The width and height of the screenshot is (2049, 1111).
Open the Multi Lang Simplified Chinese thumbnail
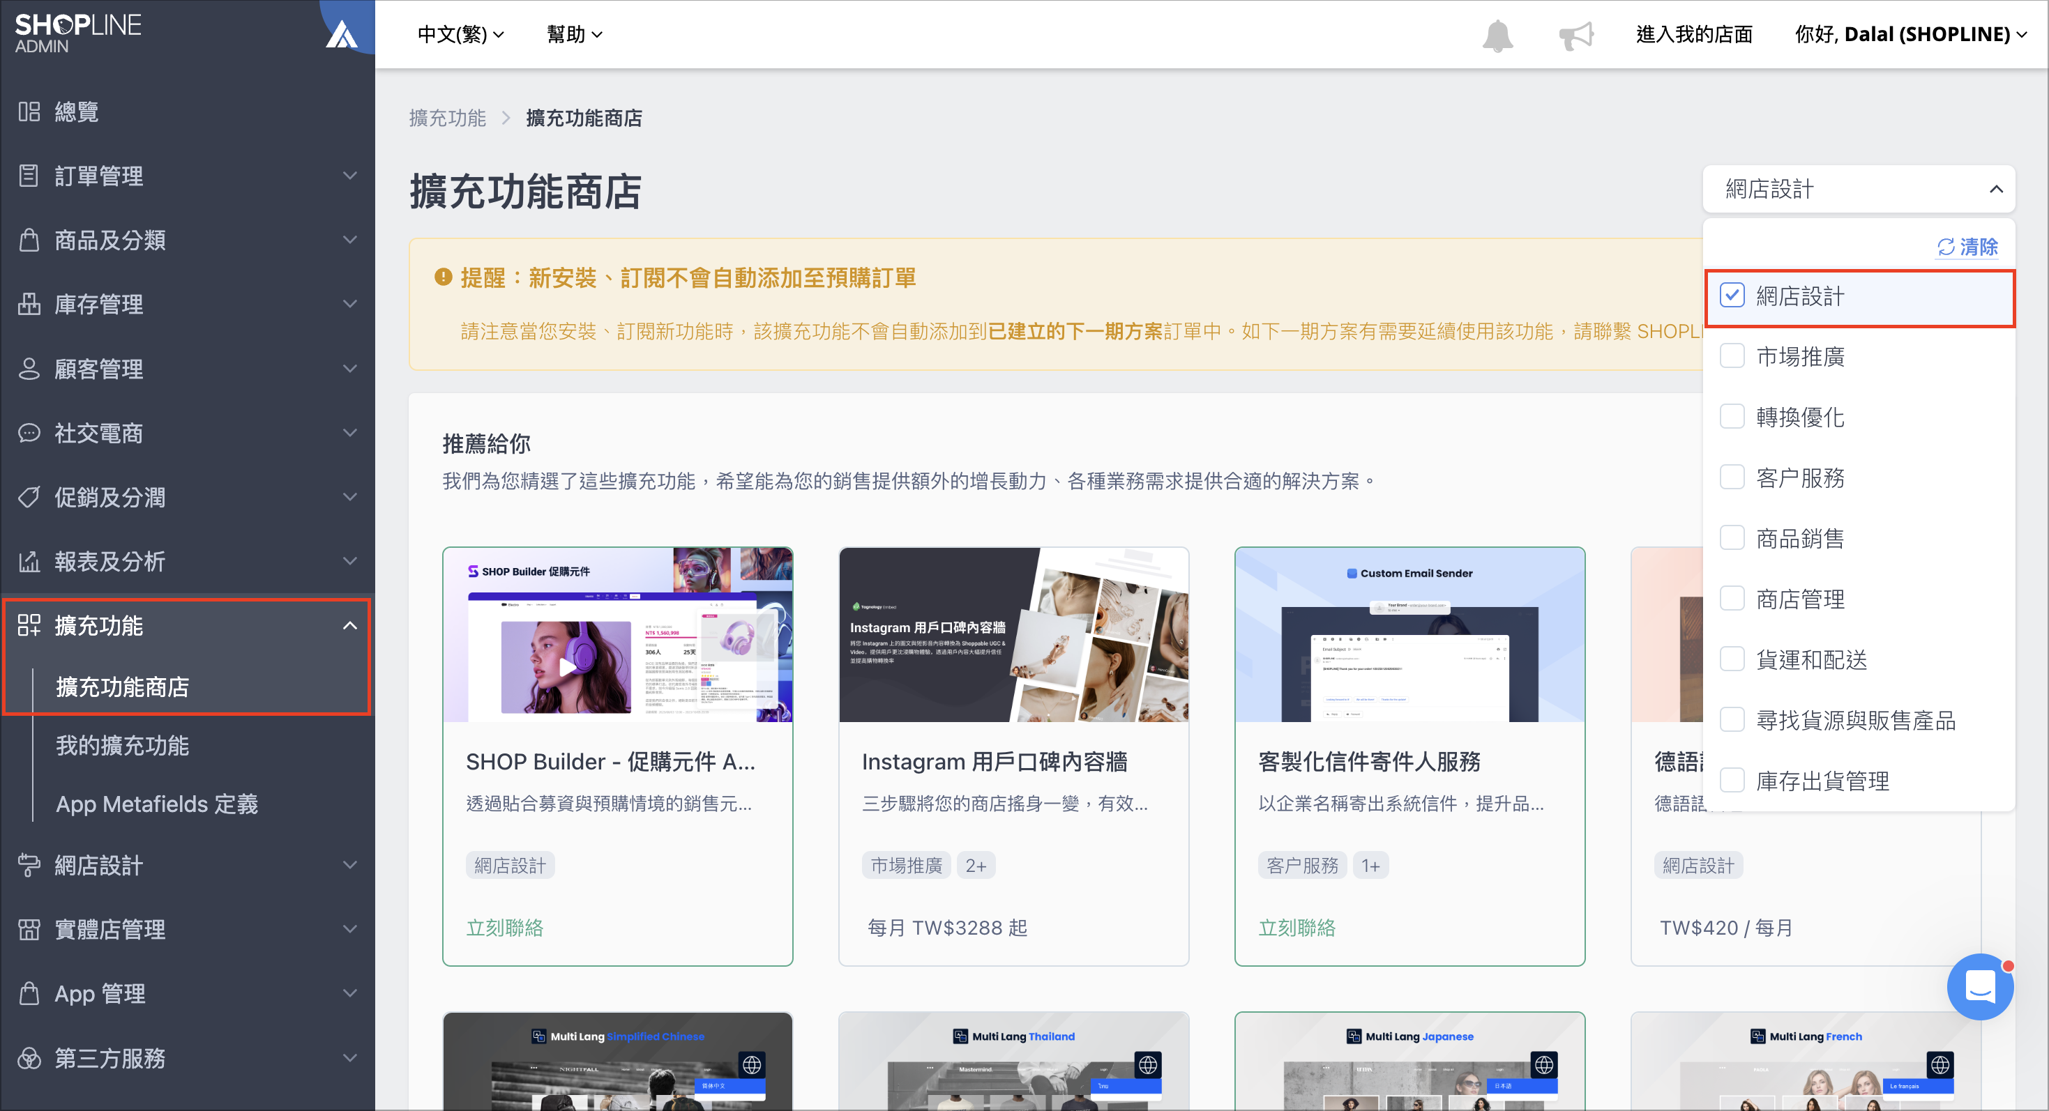point(618,1061)
